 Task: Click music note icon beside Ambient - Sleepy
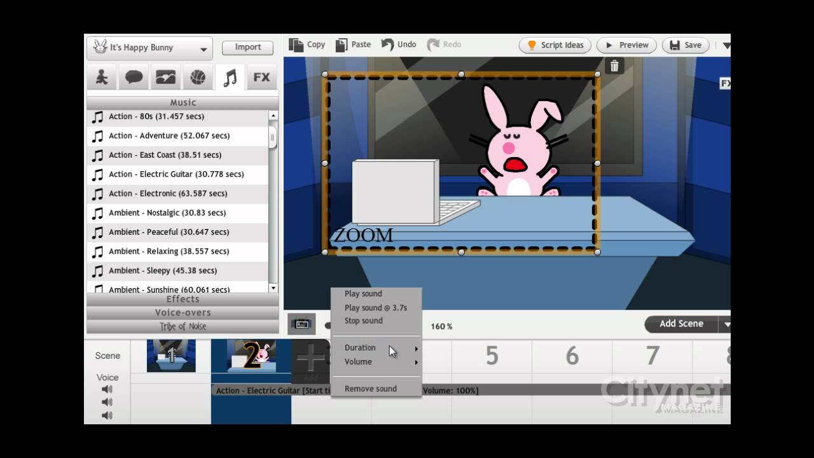point(97,271)
